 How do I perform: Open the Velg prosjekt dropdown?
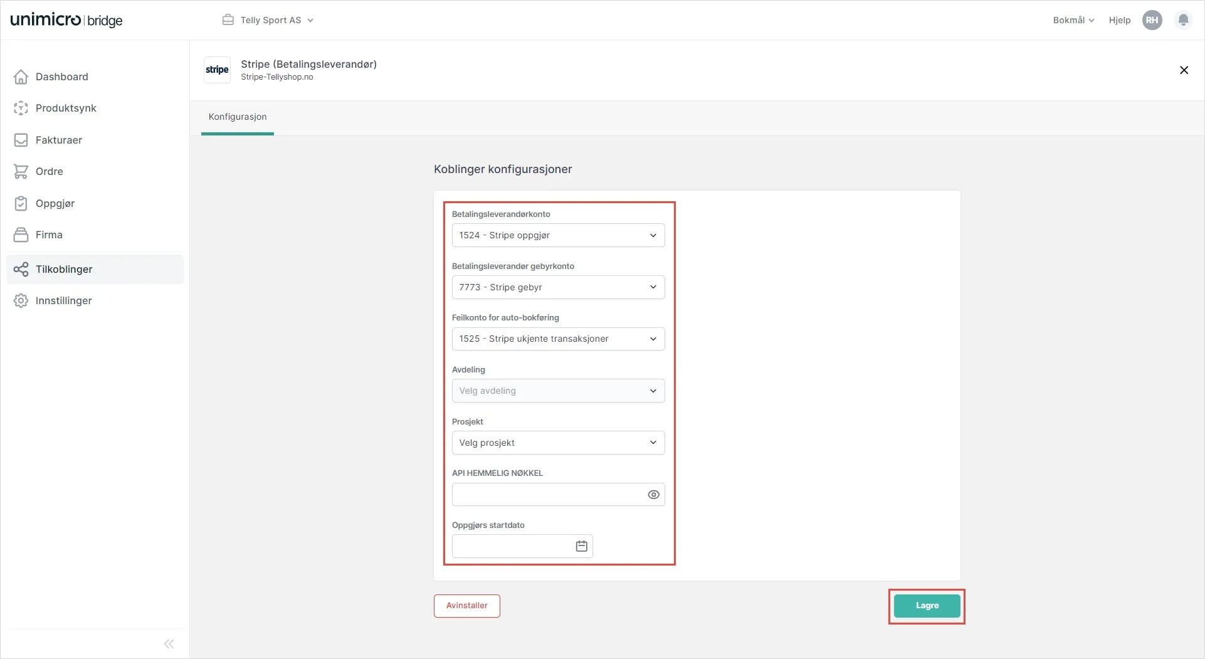point(557,443)
